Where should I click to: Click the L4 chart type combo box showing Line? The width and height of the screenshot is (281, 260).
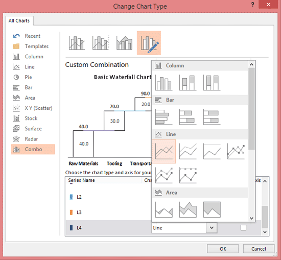184,228
